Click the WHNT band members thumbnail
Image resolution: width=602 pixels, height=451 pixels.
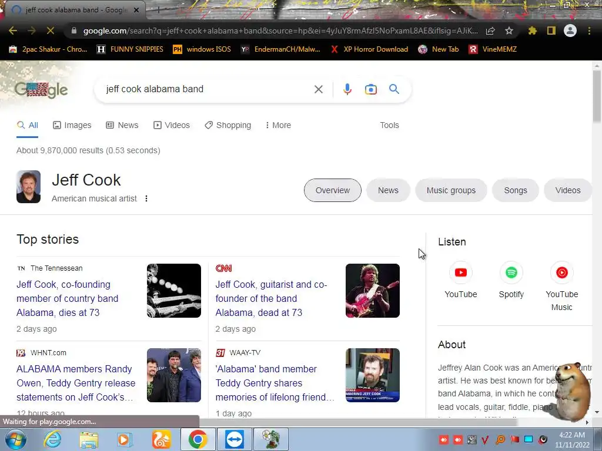coord(174,375)
